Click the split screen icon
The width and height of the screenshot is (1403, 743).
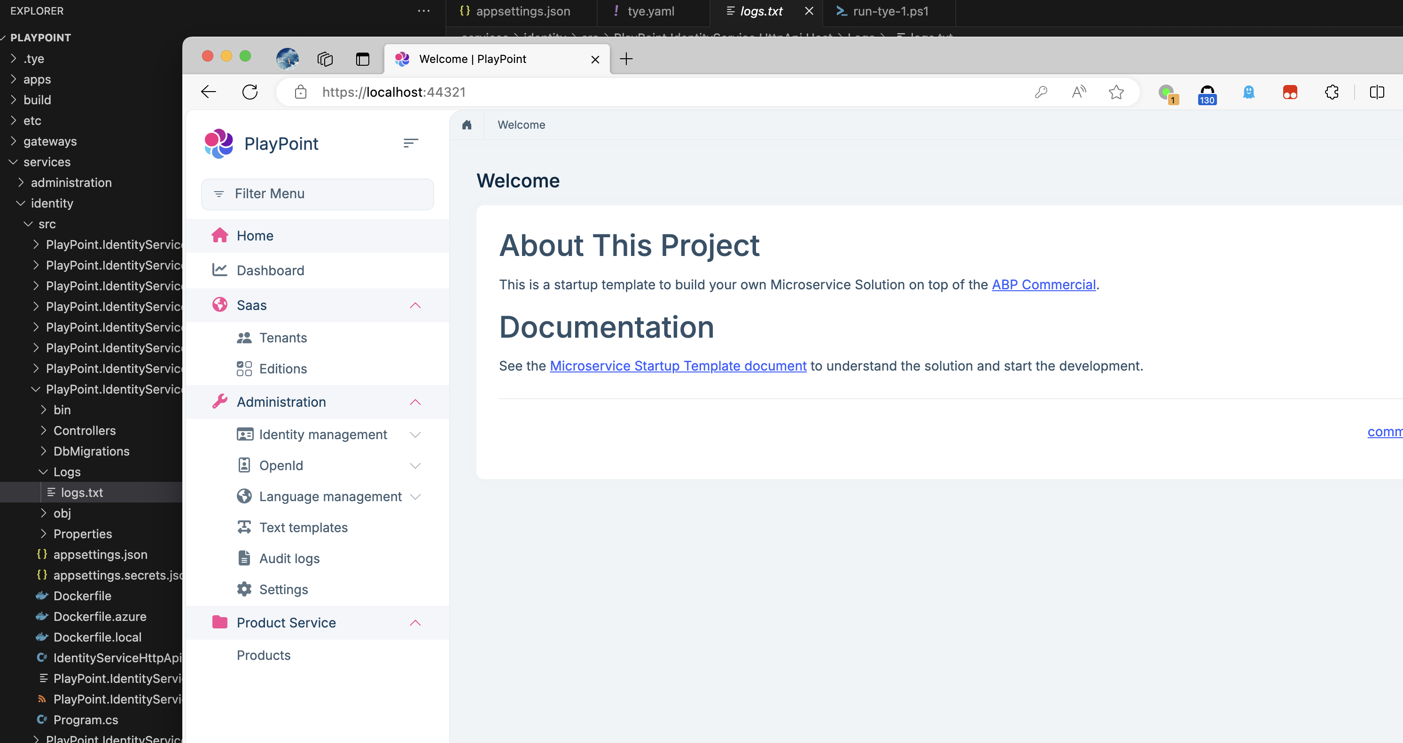pyautogui.click(x=1376, y=92)
